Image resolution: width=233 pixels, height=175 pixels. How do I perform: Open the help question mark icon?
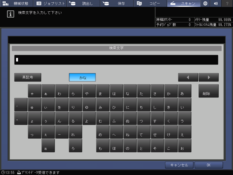coord(227,3)
